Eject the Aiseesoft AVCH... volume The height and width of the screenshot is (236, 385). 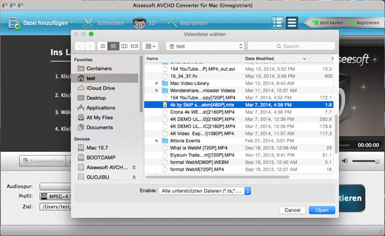point(134,167)
